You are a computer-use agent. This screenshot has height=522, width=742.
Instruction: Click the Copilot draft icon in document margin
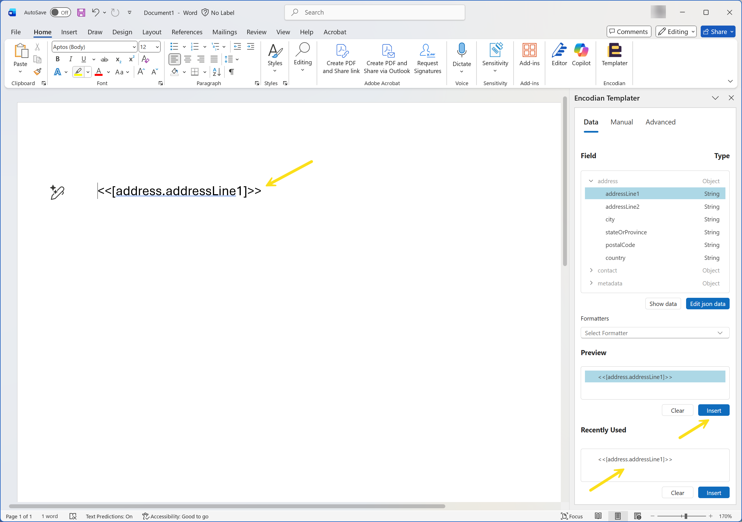coord(57,192)
